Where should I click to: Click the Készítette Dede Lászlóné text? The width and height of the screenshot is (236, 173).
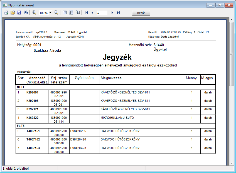point(163,36)
